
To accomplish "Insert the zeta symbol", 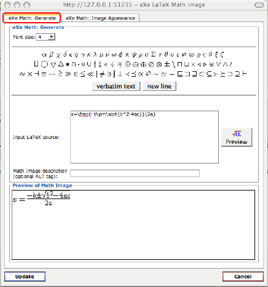I will click(x=222, y=55).
